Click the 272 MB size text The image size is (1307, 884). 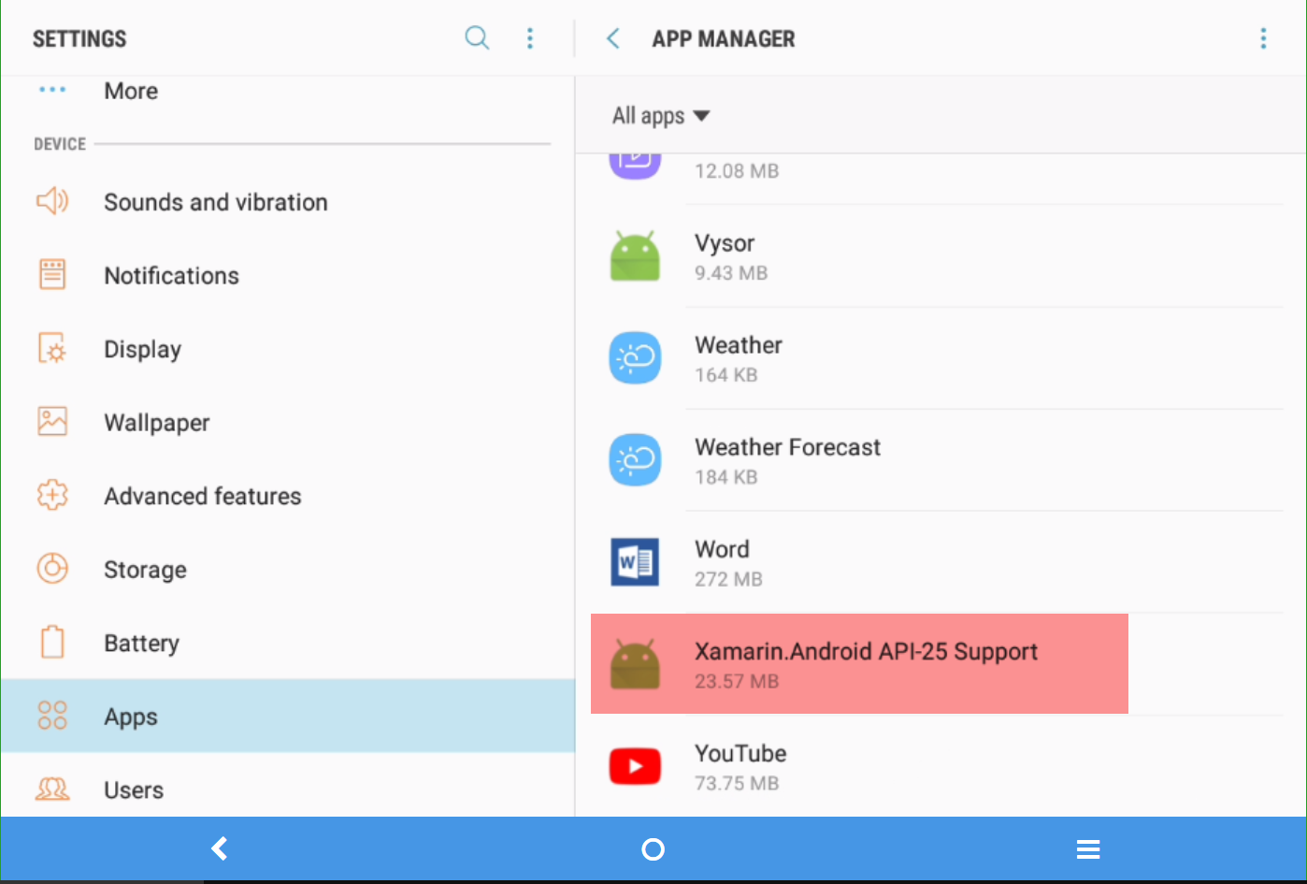tap(728, 579)
